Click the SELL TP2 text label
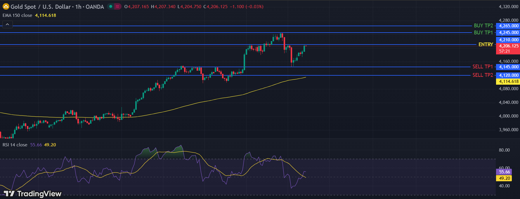This screenshot has height=199, width=520. pos(483,75)
